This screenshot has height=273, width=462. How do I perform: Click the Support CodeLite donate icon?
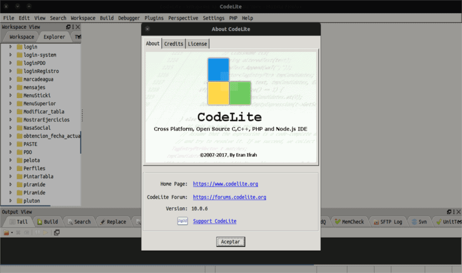pyautogui.click(x=182, y=221)
